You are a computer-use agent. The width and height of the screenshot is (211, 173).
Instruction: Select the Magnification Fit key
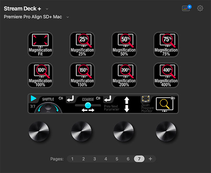(x=40, y=45)
